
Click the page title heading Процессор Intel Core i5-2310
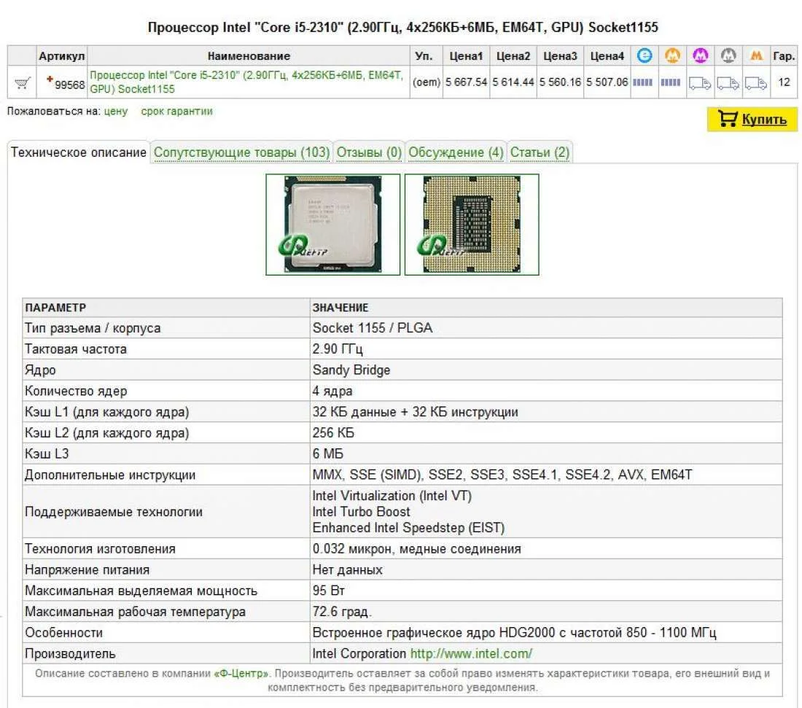(403, 27)
